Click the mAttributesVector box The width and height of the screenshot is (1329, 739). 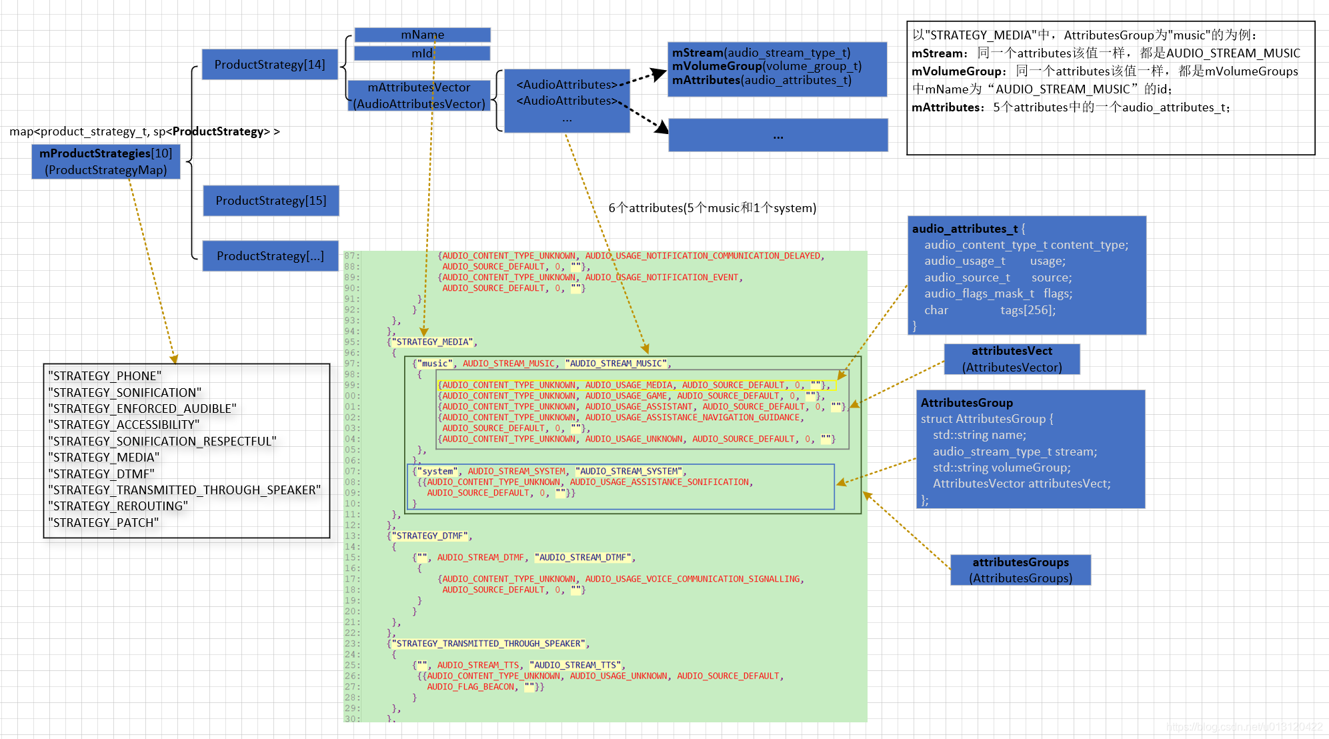[x=419, y=95]
